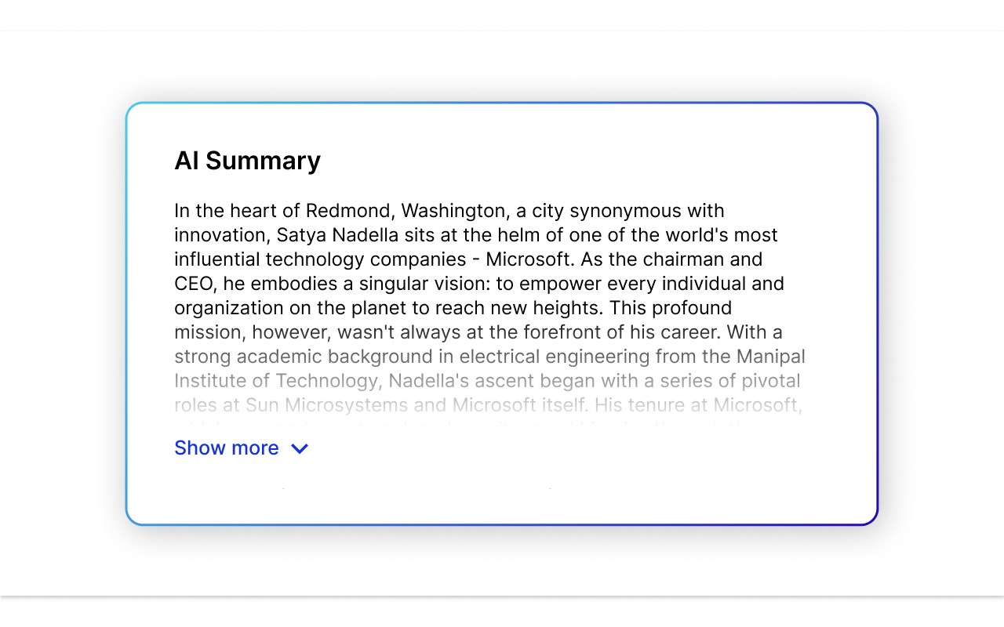This screenshot has width=1004, height=627.
Task: Click the word synonymous in first line
Action: tap(626, 211)
